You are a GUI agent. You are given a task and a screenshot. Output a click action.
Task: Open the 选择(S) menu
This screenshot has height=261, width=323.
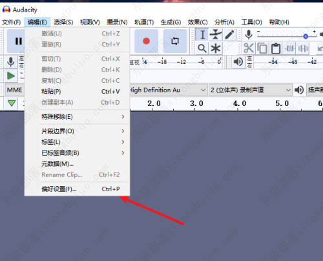click(x=63, y=22)
